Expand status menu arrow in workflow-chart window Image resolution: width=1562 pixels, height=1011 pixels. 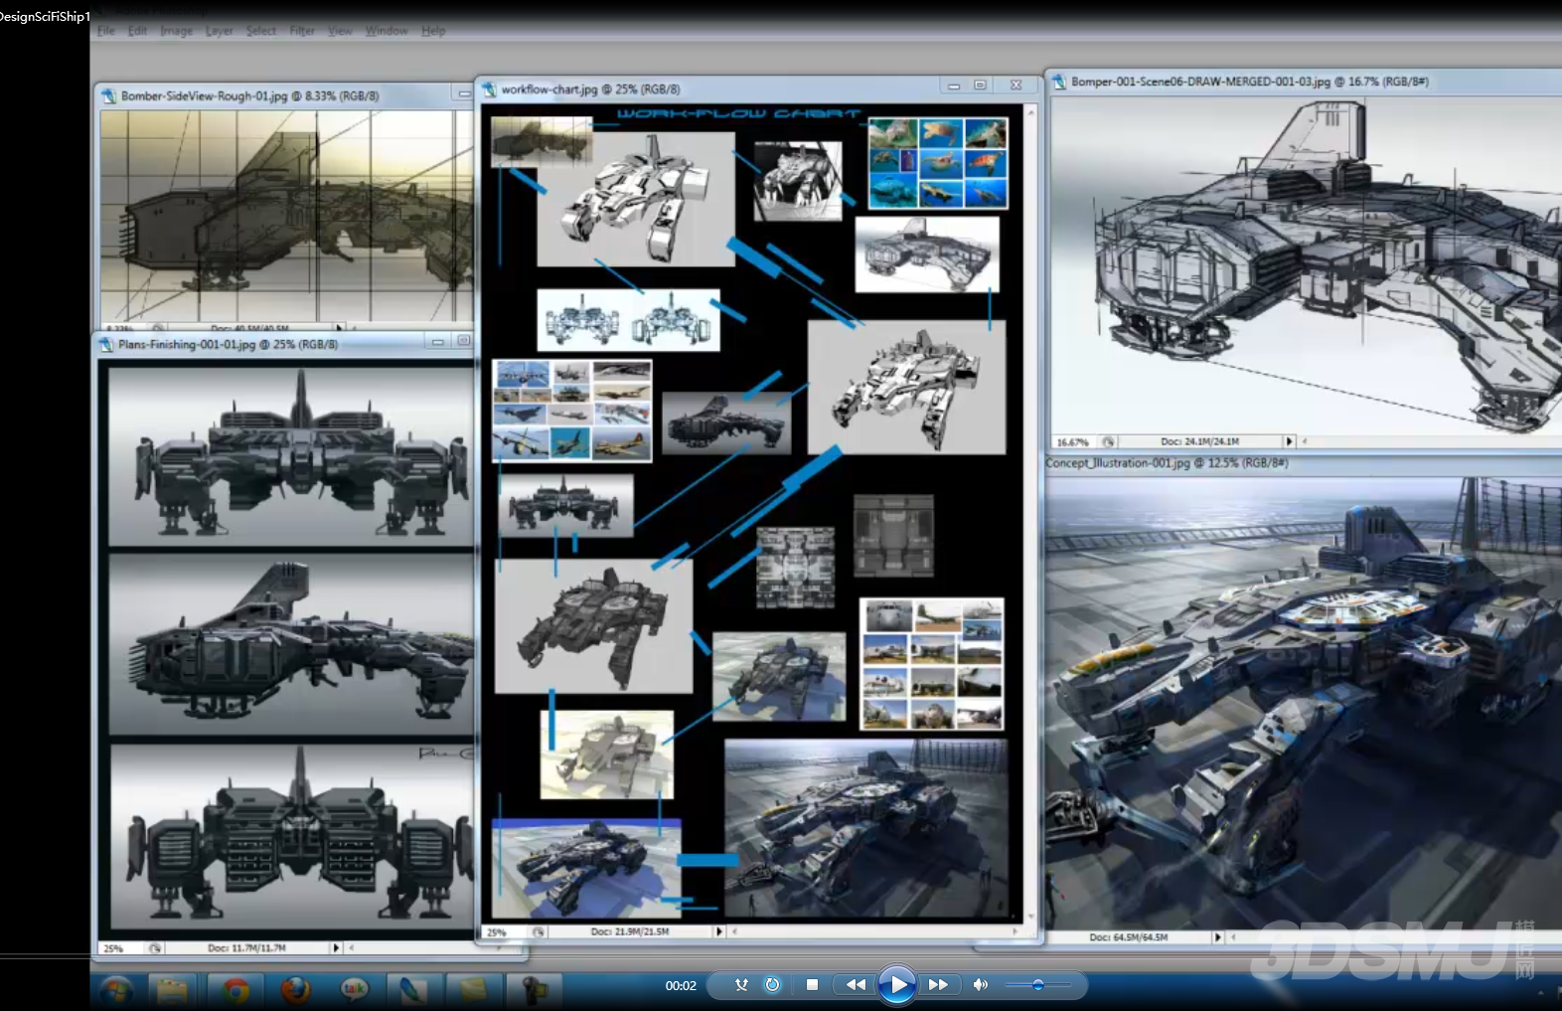(x=719, y=931)
